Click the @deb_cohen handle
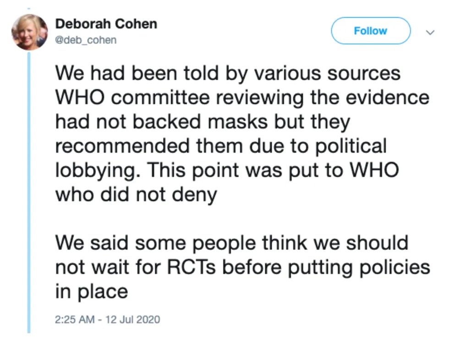This screenshot has height=342, width=471. click(86, 40)
